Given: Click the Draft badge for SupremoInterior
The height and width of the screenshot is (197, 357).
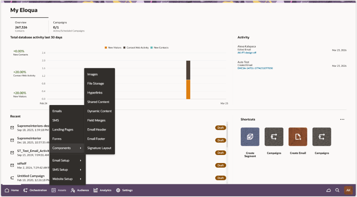Looking at the screenshot, I should 220,140.
